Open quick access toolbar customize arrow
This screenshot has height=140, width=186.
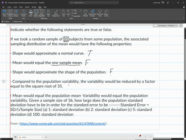(25, 21)
